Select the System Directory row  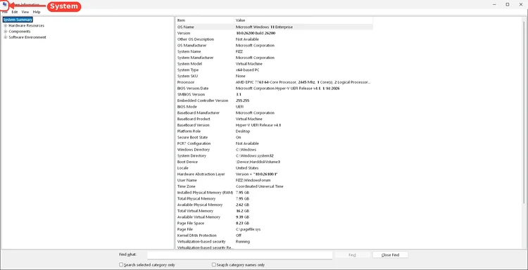(275, 155)
